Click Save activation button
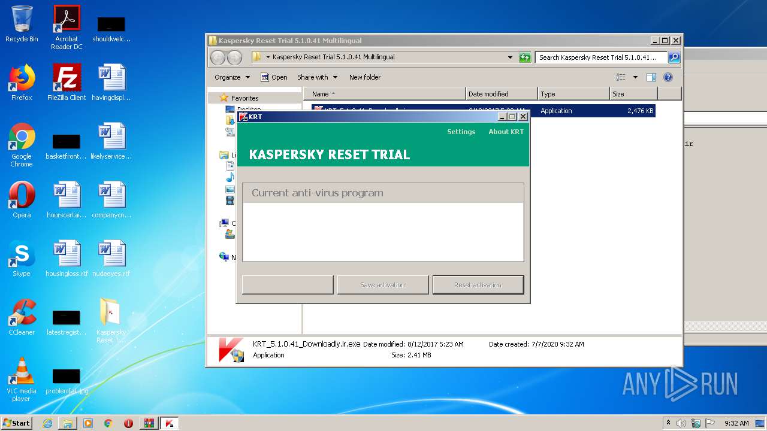Screen dimensions: 767x431 pyautogui.click(x=382, y=285)
